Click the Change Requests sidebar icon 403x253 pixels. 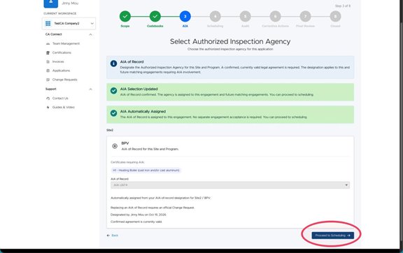click(x=48, y=80)
